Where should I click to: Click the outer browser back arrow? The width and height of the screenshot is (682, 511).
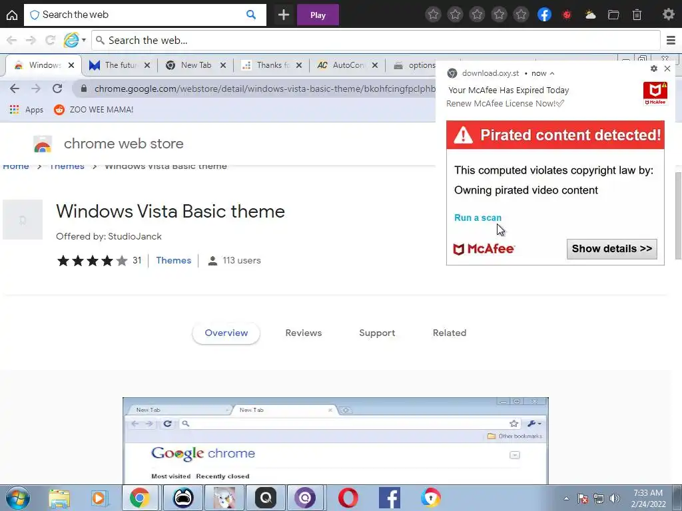12,41
